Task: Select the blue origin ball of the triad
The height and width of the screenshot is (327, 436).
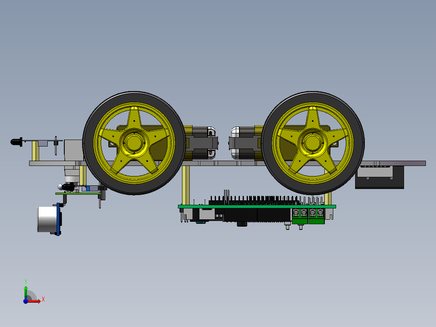Action: point(25,301)
